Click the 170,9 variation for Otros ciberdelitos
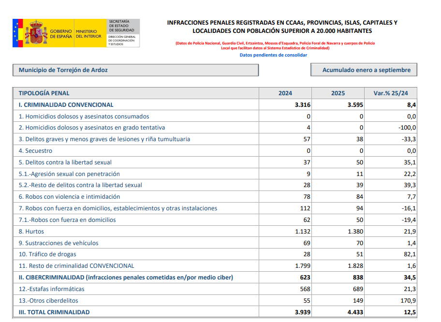The width and height of the screenshot is (441, 322). click(408, 301)
